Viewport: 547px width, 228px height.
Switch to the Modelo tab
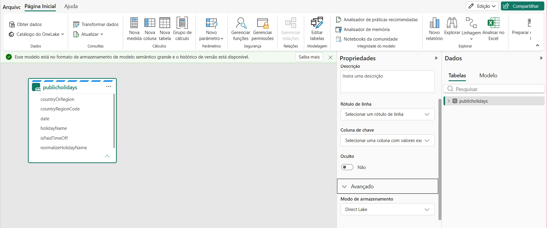[488, 76]
